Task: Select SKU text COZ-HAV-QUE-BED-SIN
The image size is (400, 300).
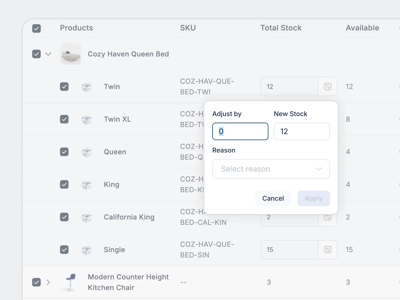Action: tap(207, 249)
